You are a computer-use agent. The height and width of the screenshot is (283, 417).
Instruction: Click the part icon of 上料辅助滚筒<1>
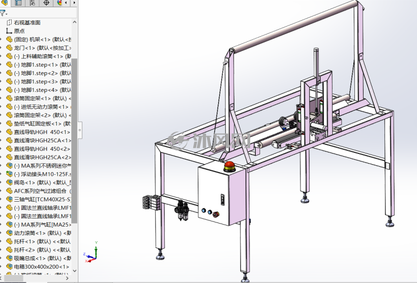point(9,56)
